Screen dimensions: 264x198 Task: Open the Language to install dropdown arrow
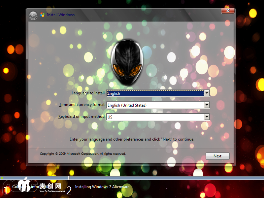pyautogui.click(x=207, y=93)
